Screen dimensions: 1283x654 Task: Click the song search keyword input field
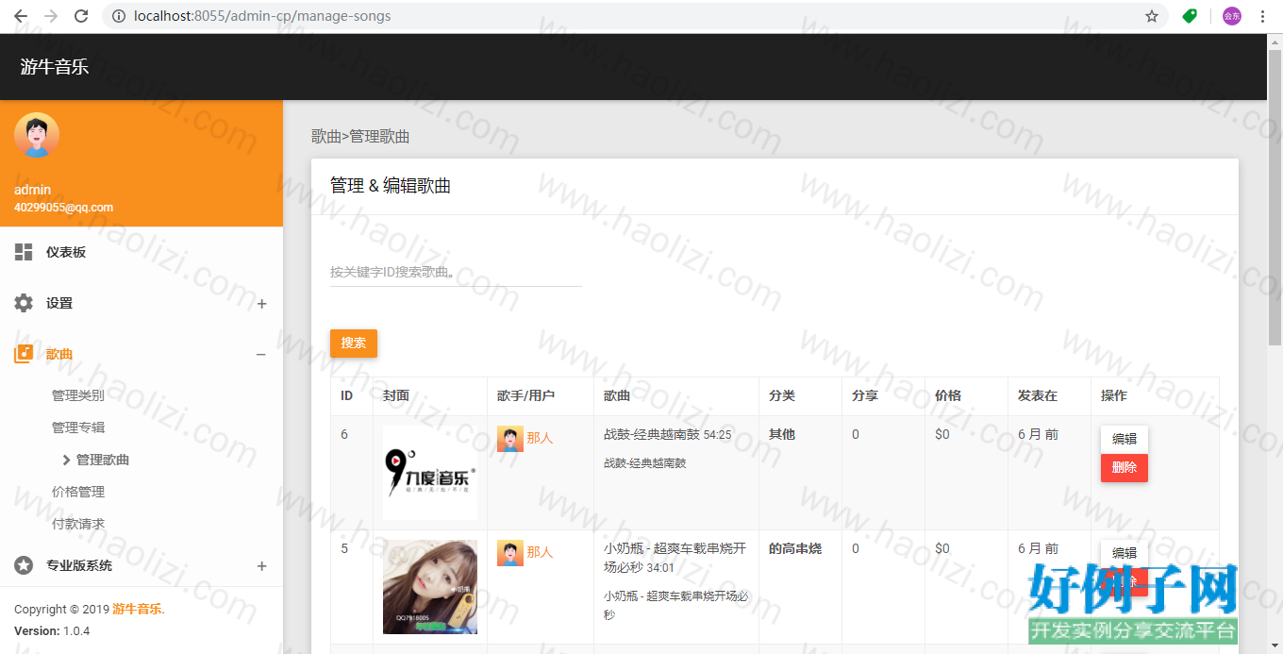pos(456,272)
